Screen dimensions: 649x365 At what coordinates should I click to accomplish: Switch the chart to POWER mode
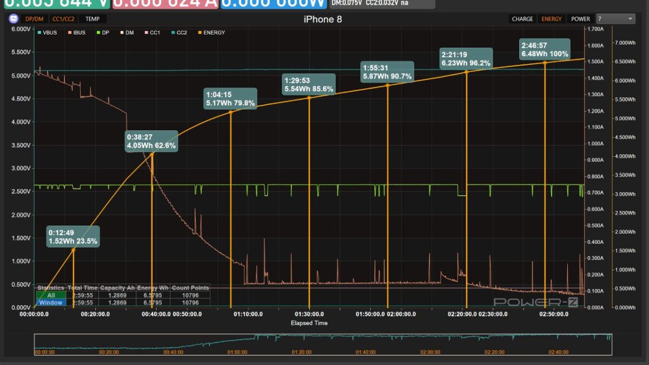point(581,19)
